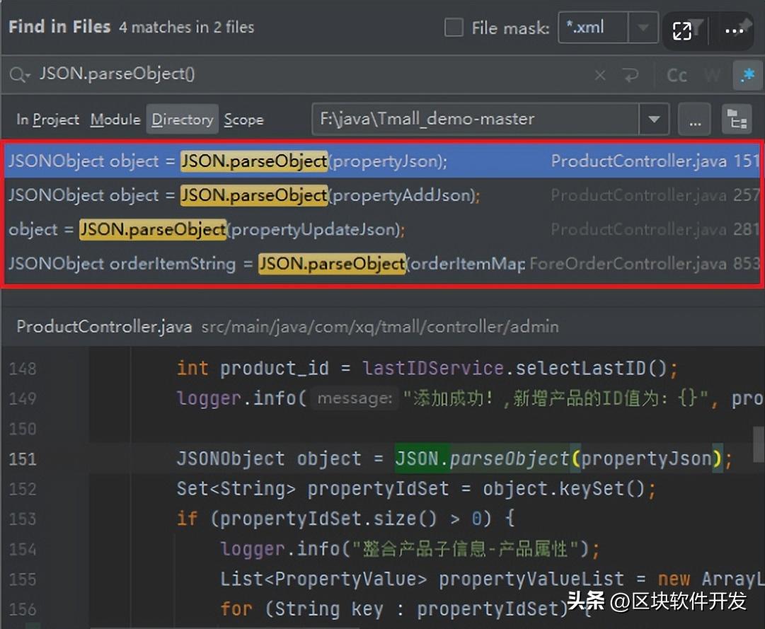Toggle the Regex search option
Image resolution: width=765 pixels, height=629 pixels.
pyautogui.click(x=747, y=75)
